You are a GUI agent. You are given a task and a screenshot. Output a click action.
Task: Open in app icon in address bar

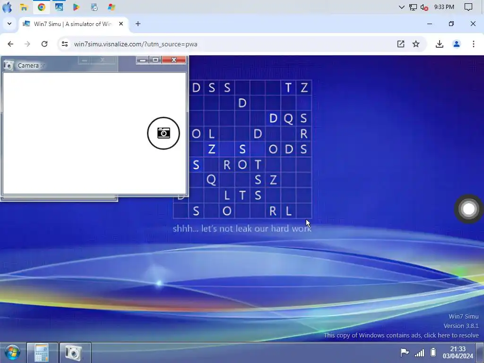[401, 44]
